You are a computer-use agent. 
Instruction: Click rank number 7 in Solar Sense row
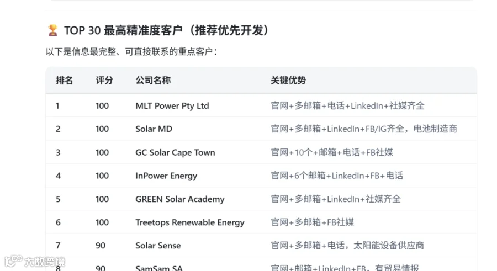coord(58,246)
